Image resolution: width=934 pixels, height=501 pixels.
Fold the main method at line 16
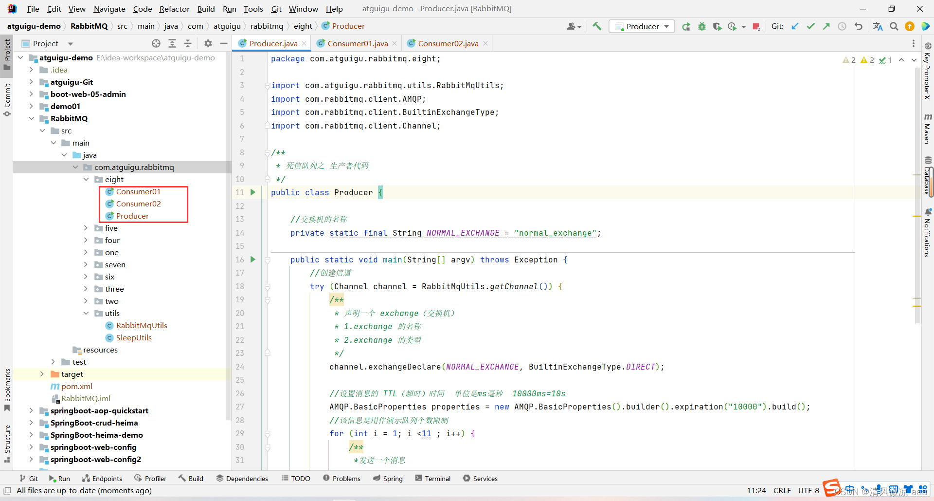pyautogui.click(x=267, y=260)
